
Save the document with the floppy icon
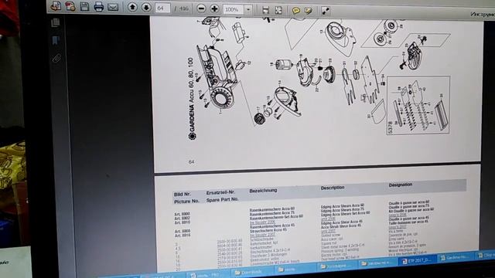click(x=84, y=6)
